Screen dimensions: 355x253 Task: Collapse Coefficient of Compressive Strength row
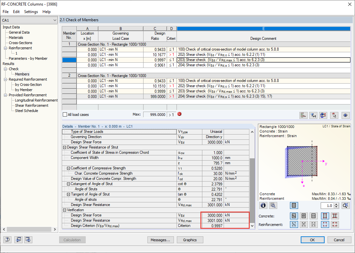pos(68,168)
